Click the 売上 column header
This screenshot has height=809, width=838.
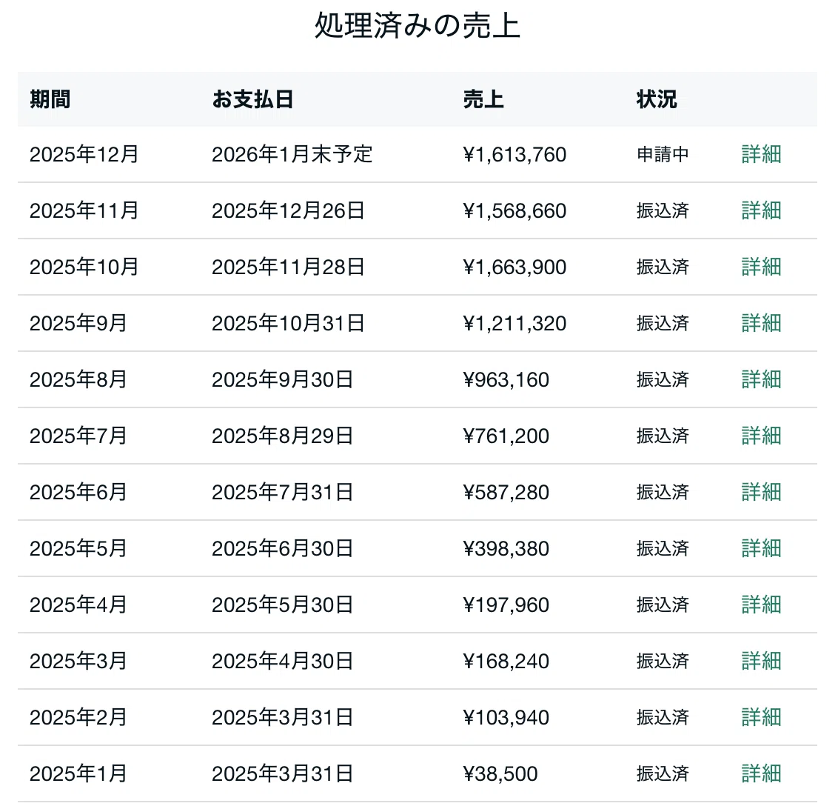tap(483, 99)
